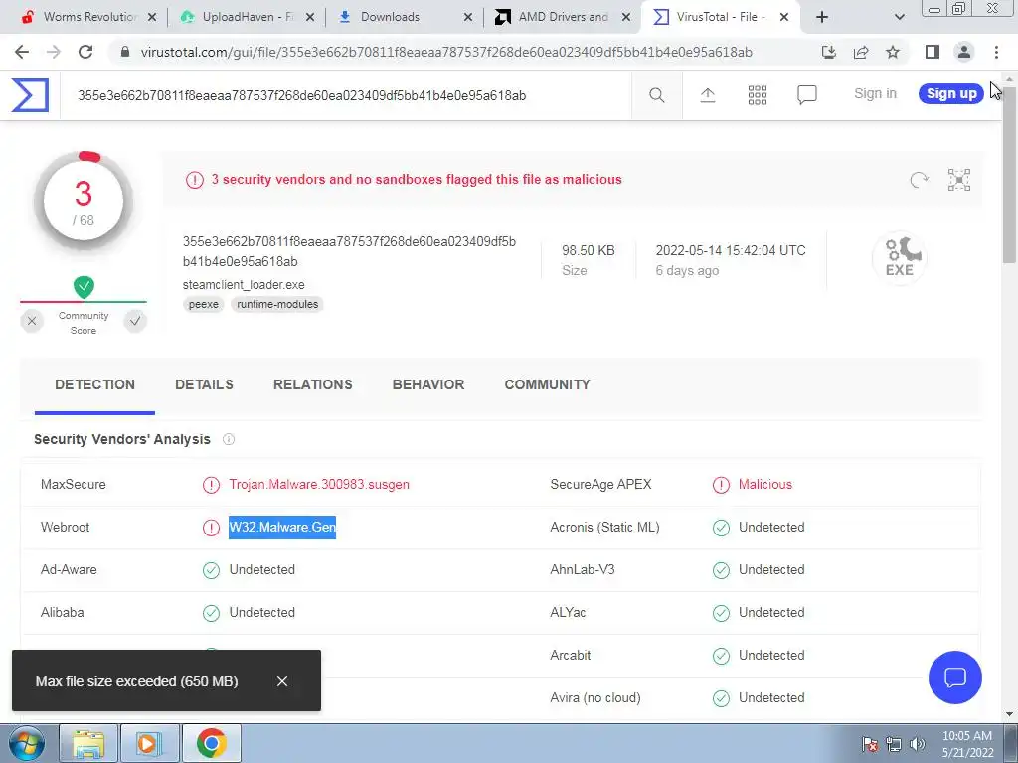The width and height of the screenshot is (1018, 763).
Task: Click the Sign in link
Action: pyautogui.click(x=875, y=93)
